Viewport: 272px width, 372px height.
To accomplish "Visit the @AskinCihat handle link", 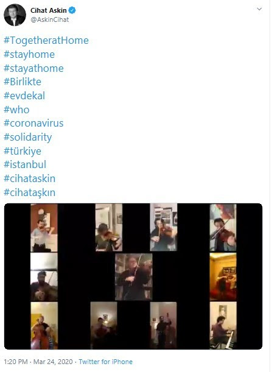I will pos(50,19).
